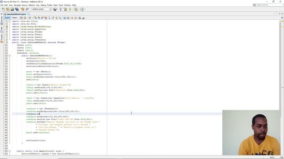Open the Navigate menu

click(x=17, y=5)
